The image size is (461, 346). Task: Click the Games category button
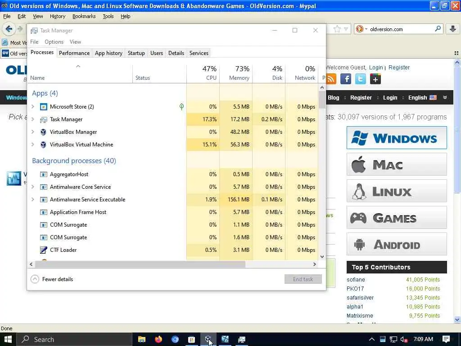pyautogui.click(x=397, y=218)
